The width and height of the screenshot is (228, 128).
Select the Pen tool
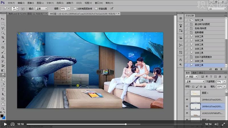(x=3, y=85)
